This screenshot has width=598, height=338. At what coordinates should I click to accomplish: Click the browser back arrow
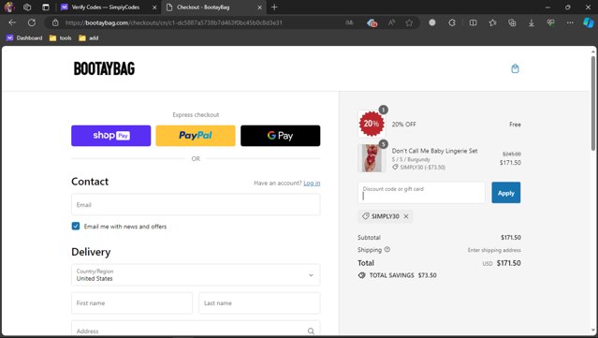[12, 22]
